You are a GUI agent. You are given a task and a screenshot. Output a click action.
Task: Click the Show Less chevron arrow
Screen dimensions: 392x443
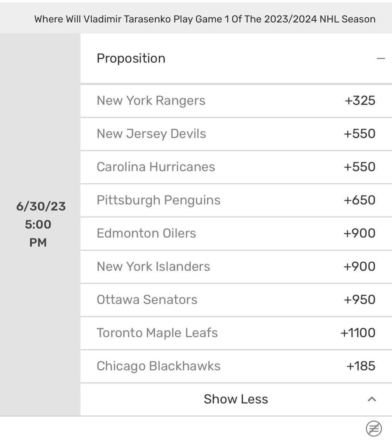372,399
